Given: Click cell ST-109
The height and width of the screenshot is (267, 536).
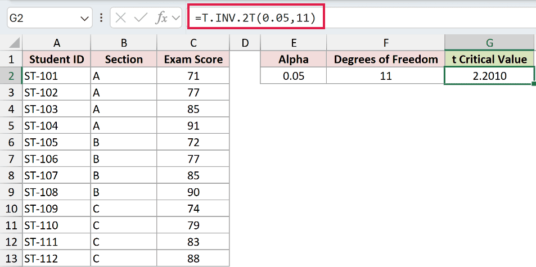Looking at the screenshot, I should 56,209.
